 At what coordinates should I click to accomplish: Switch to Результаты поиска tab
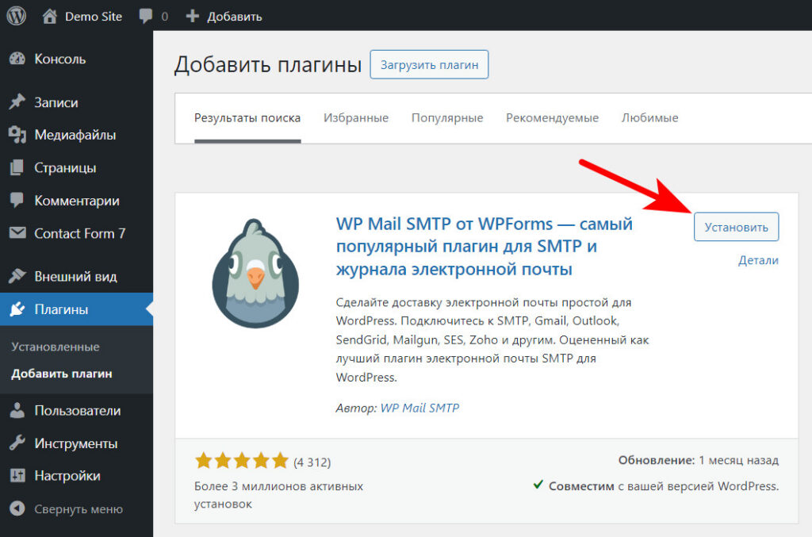[x=247, y=118]
